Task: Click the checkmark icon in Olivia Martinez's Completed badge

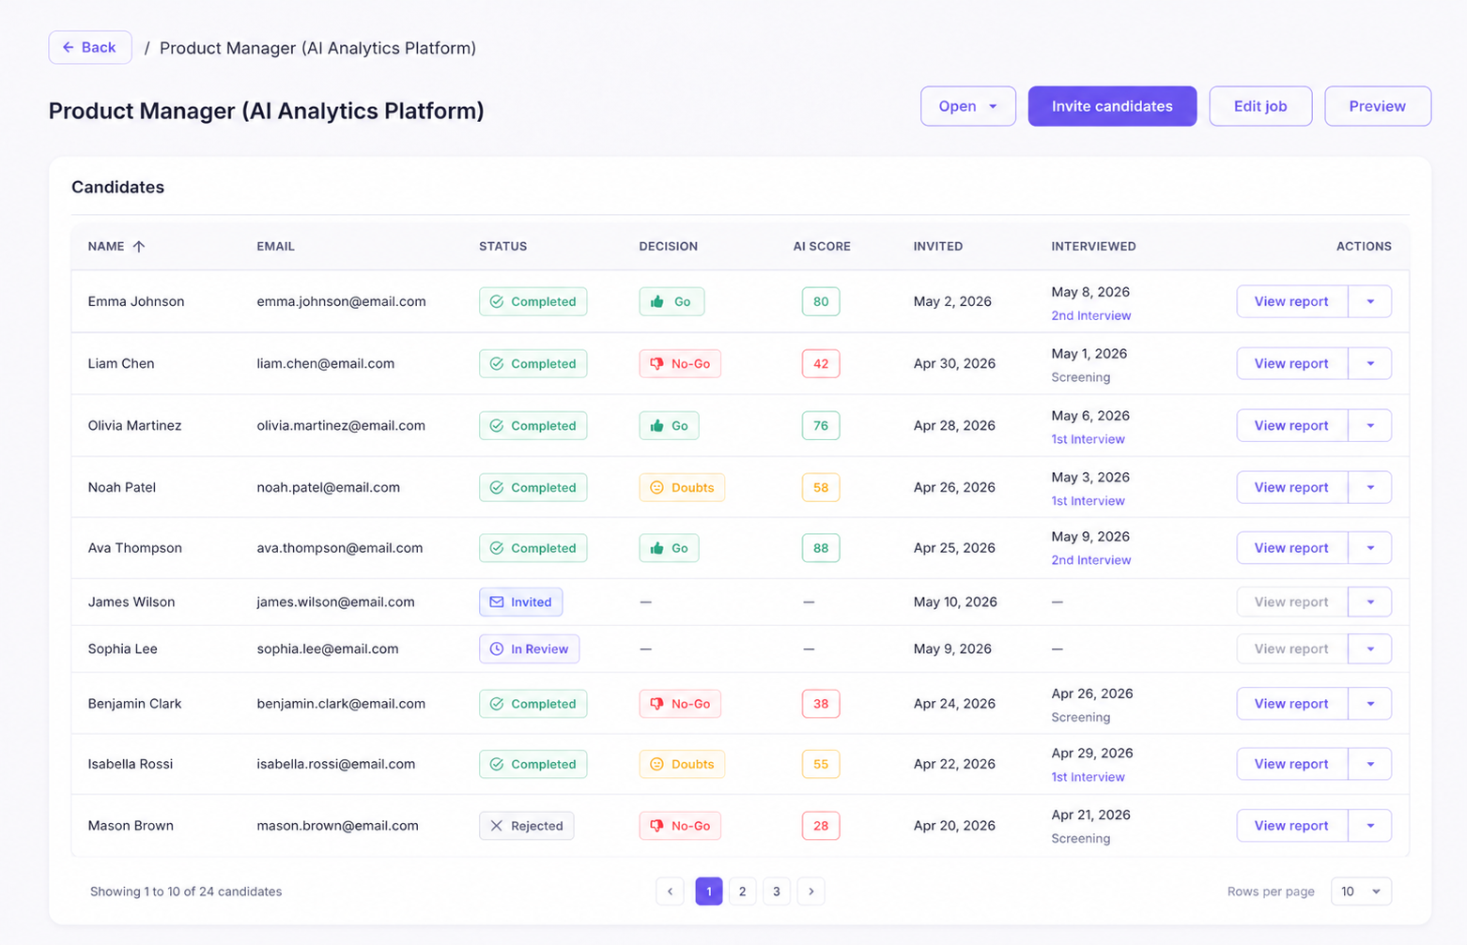Action: pos(497,426)
